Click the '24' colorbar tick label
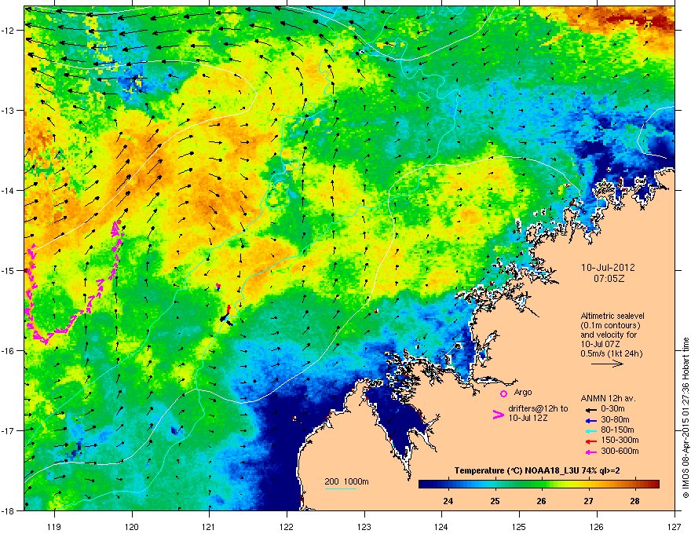The width and height of the screenshot is (691, 534). pyautogui.click(x=448, y=501)
